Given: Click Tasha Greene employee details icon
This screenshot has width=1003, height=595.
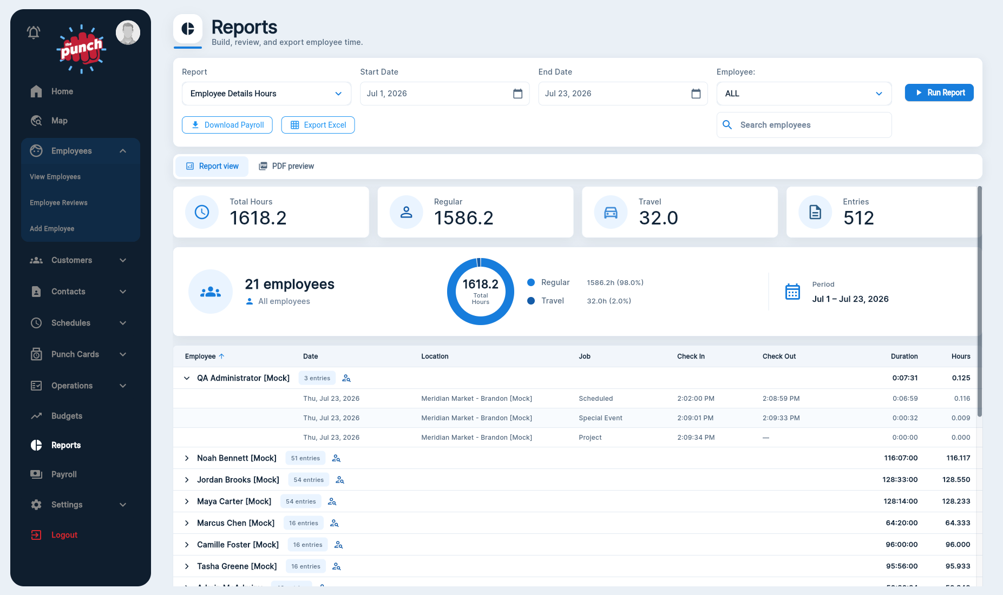Looking at the screenshot, I should coord(337,566).
